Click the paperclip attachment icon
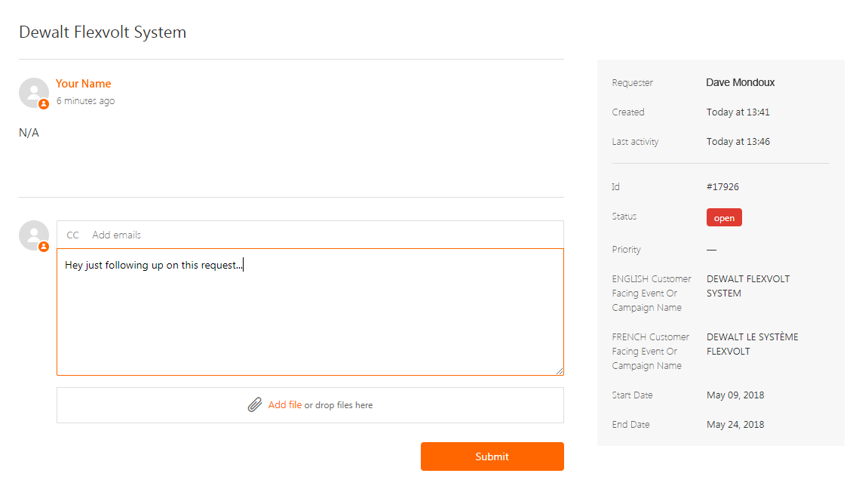 [x=255, y=405]
